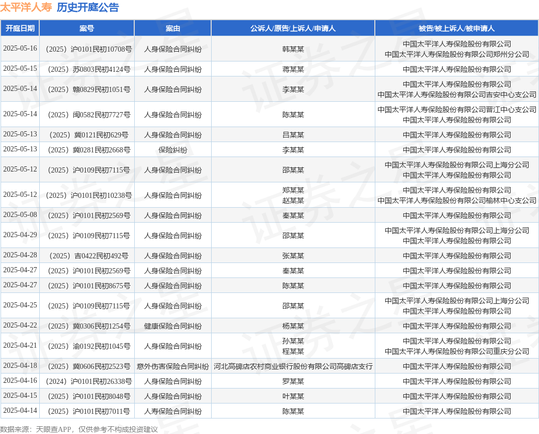The width and height of the screenshot is (539, 434).
Task: Select date cell 2025-04-16
Action: [x=20, y=380]
